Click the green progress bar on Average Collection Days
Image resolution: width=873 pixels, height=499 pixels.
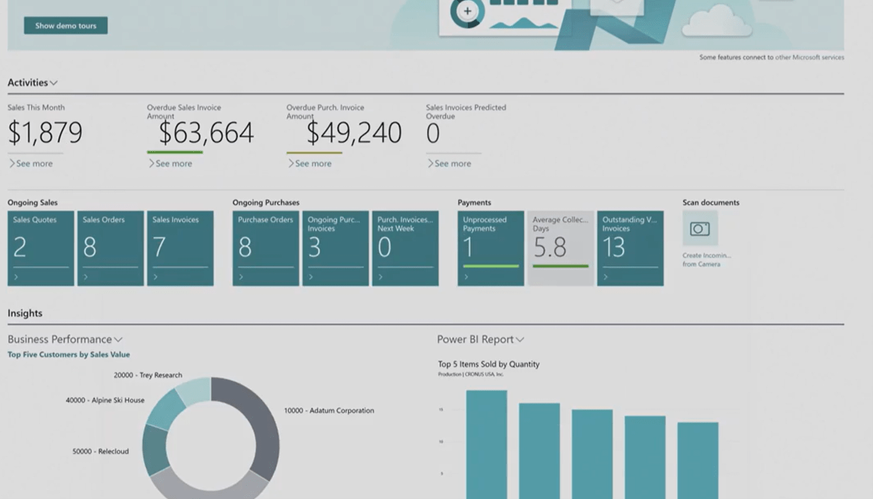pyautogui.click(x=560, y=268)
